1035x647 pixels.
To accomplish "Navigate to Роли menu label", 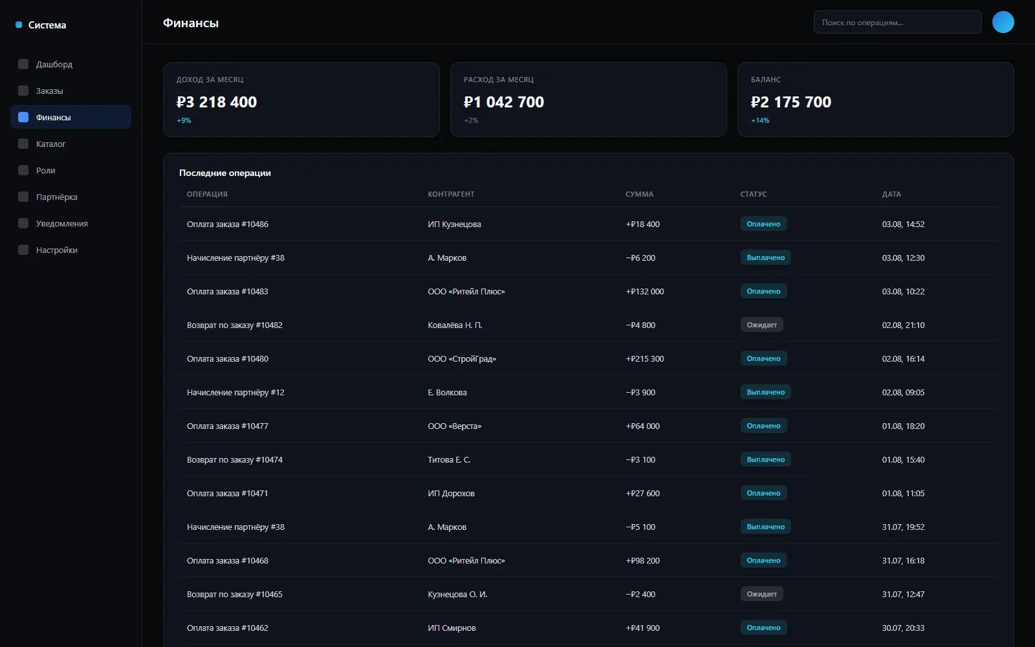I will [x=46, y=170].
